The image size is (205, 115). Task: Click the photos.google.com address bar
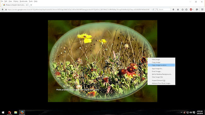point(79,9)
